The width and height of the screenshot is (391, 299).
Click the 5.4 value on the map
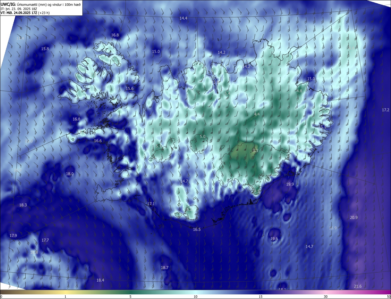[x=227, y=93]
